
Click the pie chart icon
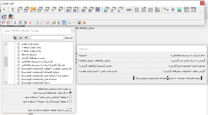pos(11,16)
